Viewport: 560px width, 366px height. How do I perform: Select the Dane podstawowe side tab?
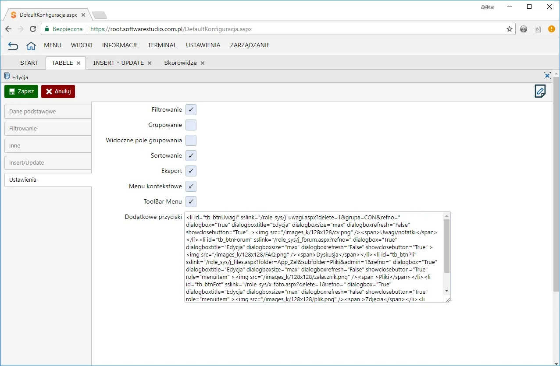click(48, 112)
